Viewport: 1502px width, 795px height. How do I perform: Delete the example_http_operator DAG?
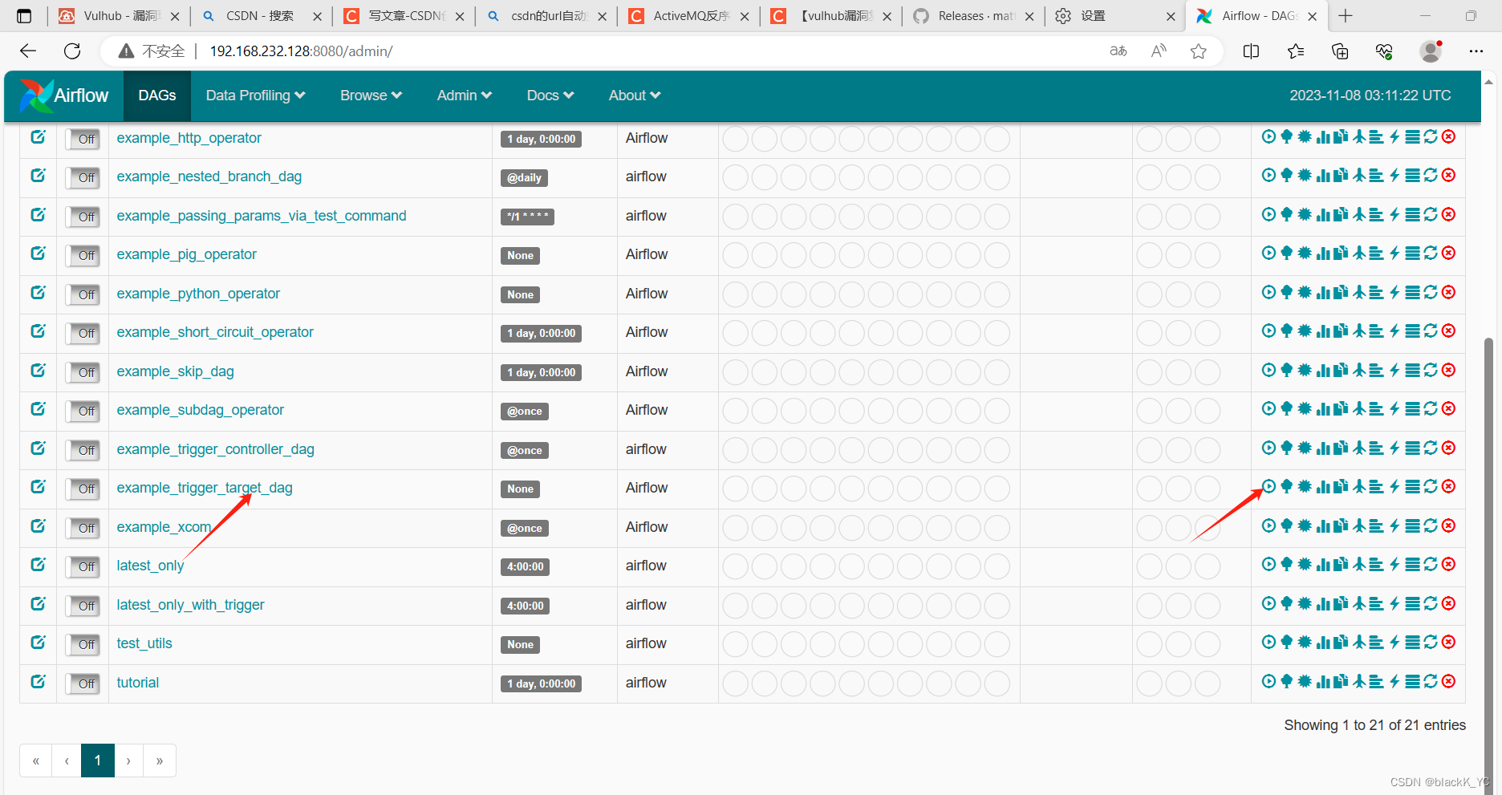coord(1449,138)
